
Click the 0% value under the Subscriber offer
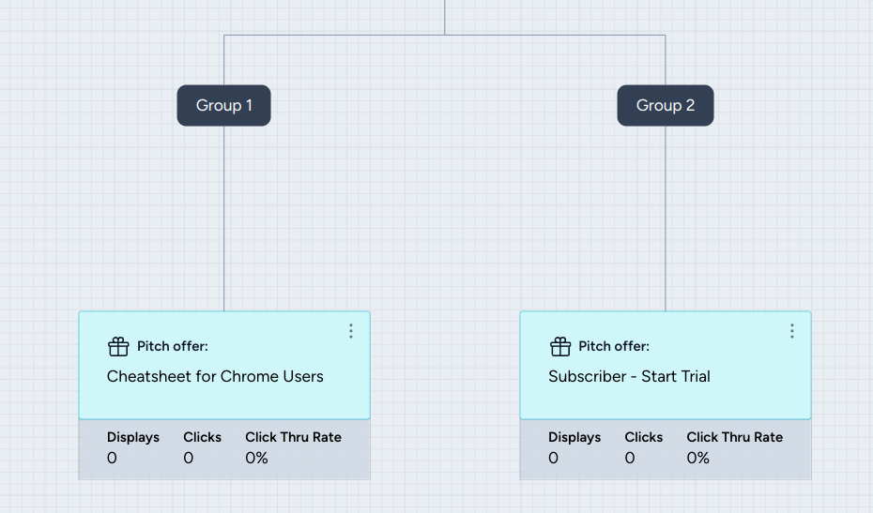(697, 458)
